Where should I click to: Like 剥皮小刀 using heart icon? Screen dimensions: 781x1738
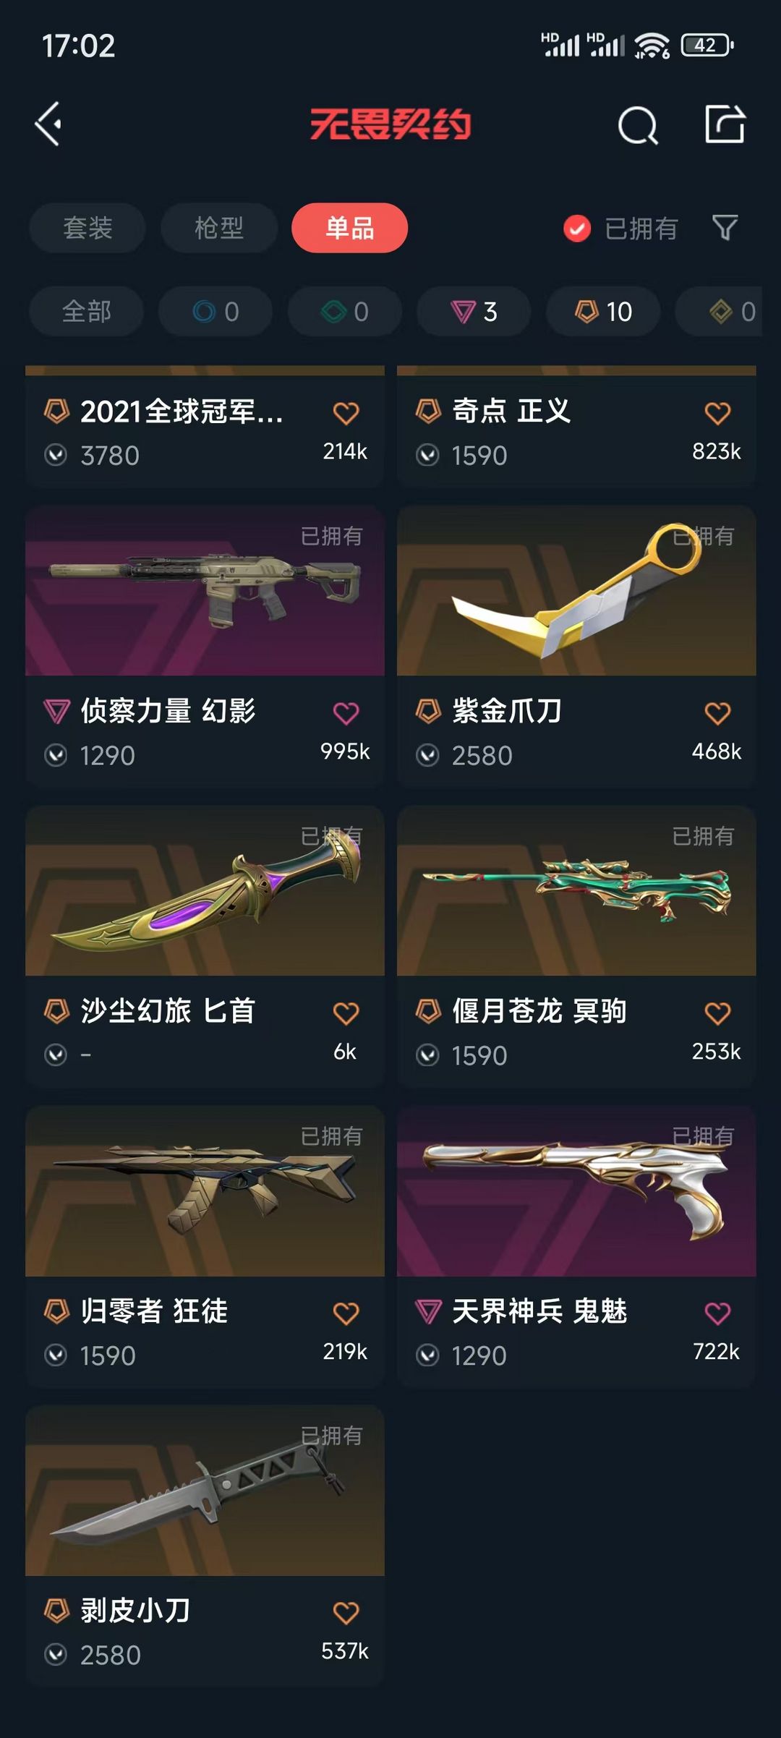(x=346, y=1613)
